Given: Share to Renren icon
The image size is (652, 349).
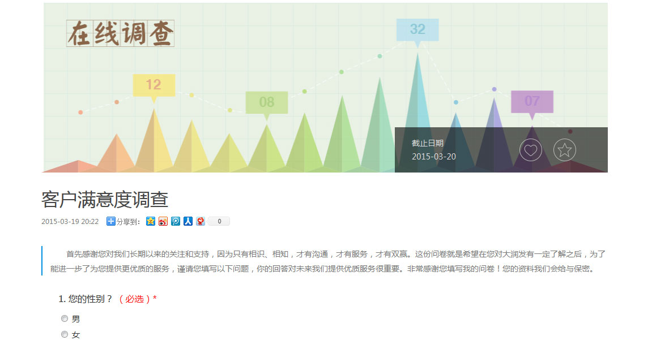Looking at the screenshot, I should (x=188, y=221).
